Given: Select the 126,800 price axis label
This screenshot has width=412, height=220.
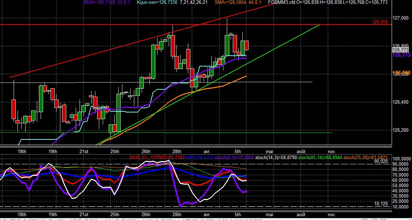Looking at the screenshot, I should tap(400, 45).
